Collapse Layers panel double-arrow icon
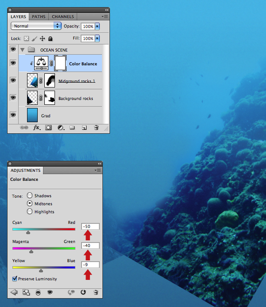Viewport: 266px width, 307px height. tap(106, 10)
